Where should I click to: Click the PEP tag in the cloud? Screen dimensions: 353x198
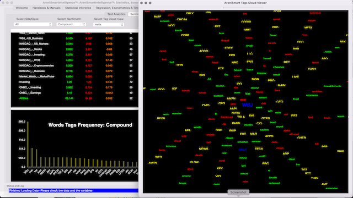click(324, 147)
